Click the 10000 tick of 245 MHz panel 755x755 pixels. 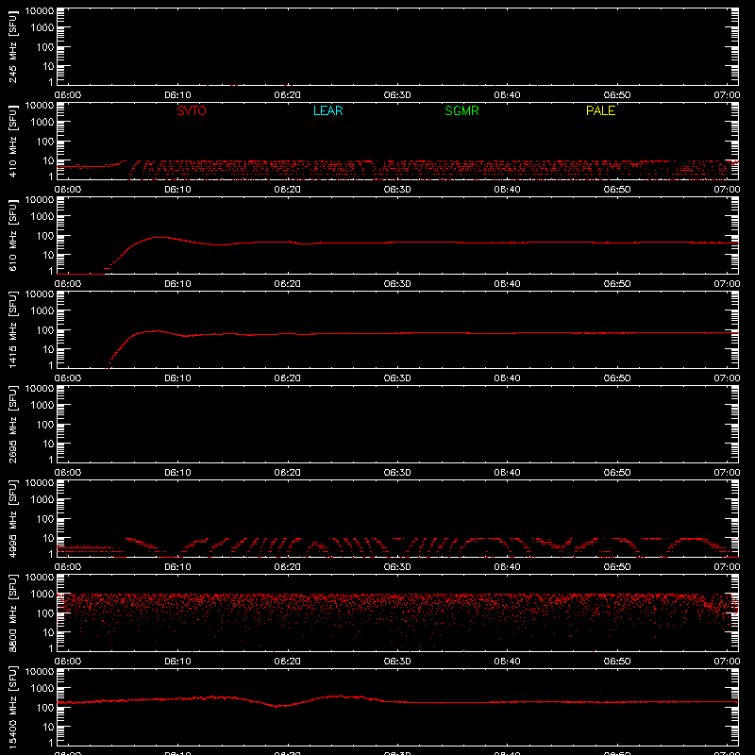tap(39, 11)
